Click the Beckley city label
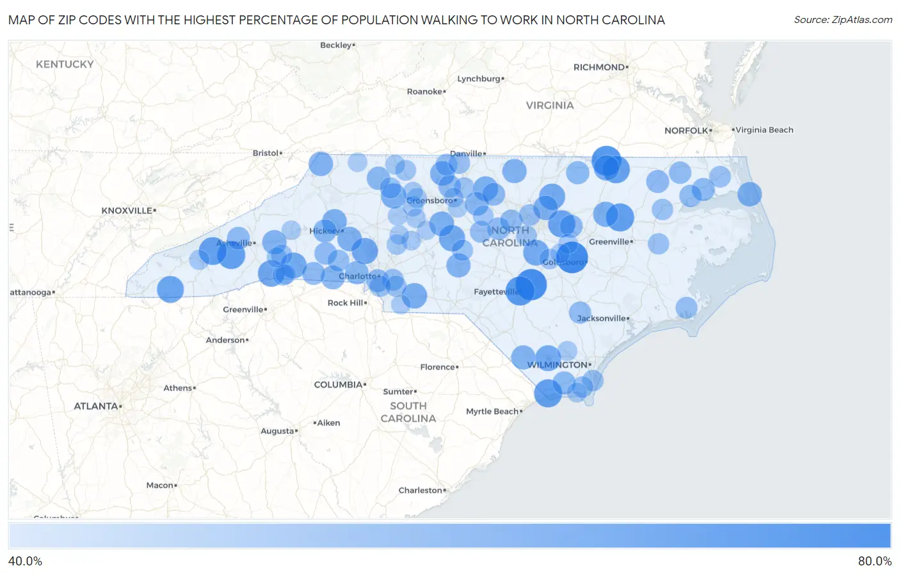Screen dimensions: 900x575 tap(337, 45)
